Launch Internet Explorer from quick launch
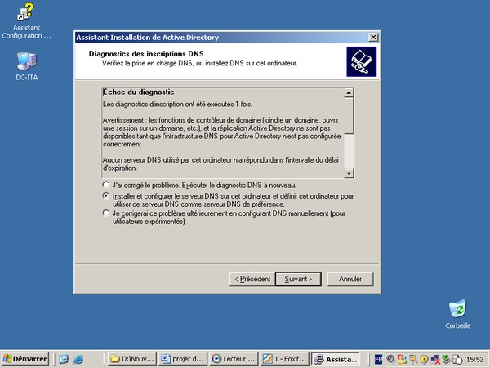The width and height of the screenshot is (490, 368). (x=78, y=359)
